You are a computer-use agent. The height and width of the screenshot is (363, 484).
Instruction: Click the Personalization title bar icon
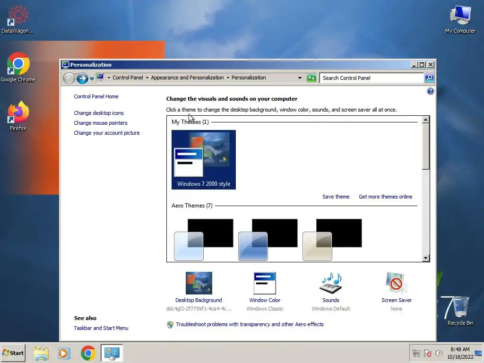click(65, 64)
